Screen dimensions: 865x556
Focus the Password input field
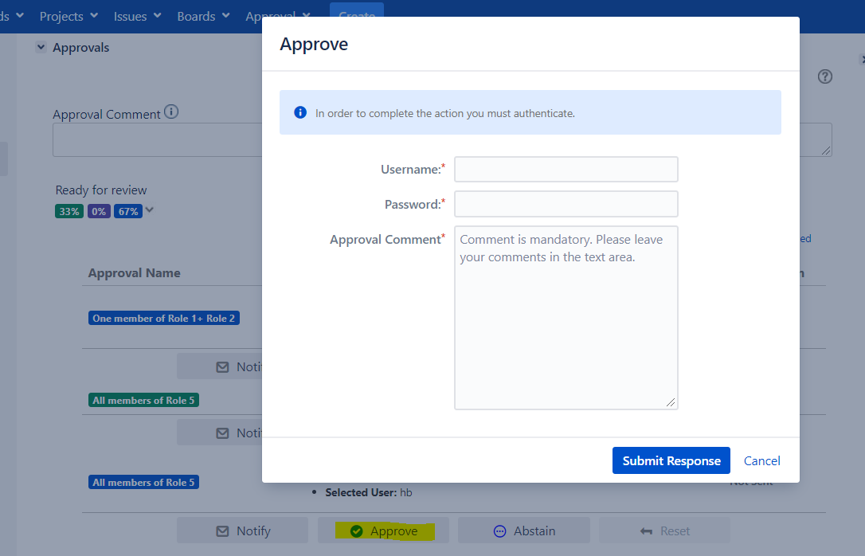point(566,204)
